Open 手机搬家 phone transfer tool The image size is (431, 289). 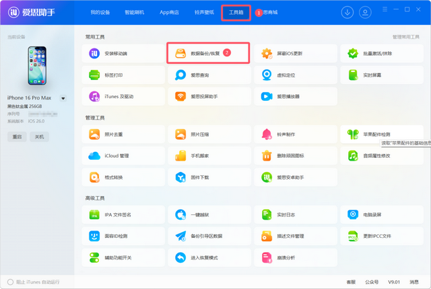point(209,156)
